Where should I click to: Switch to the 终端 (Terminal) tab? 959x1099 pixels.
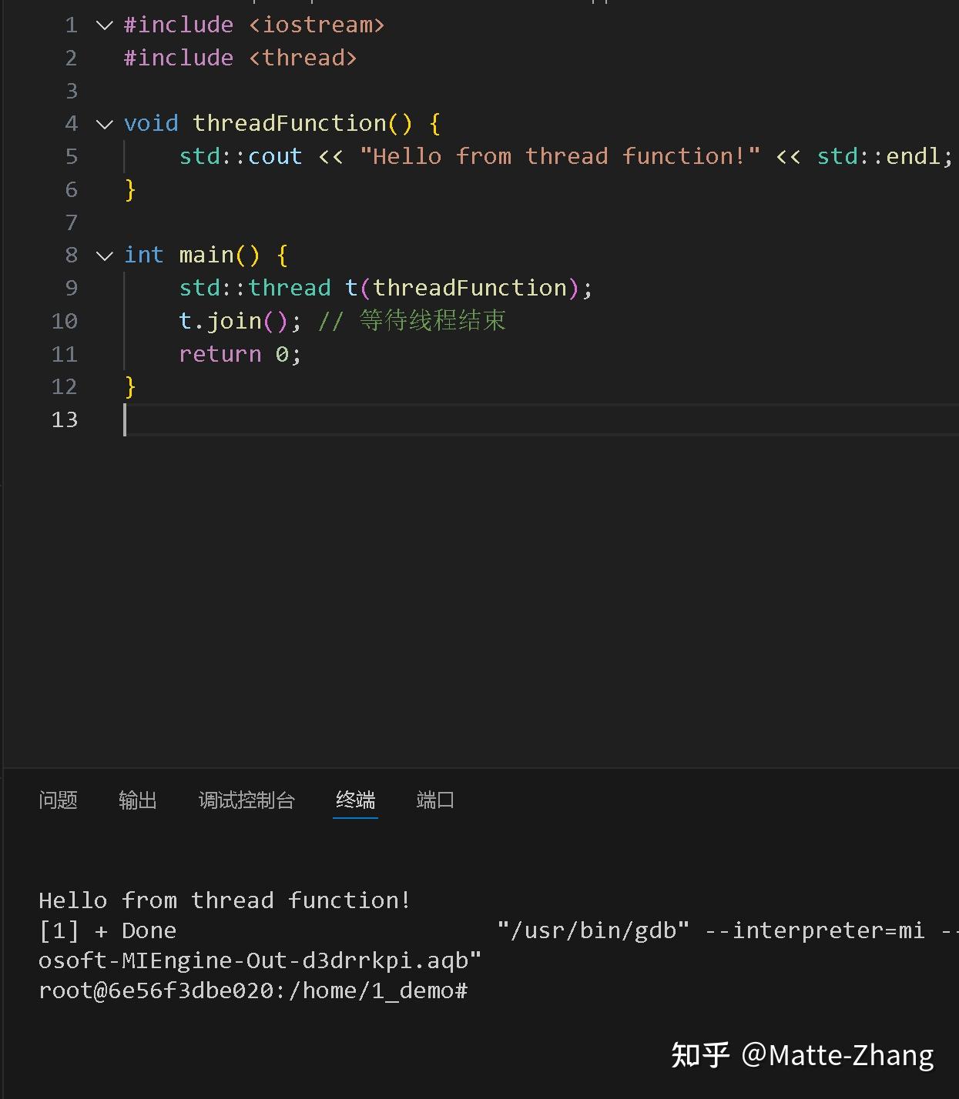tap(355, 800)
